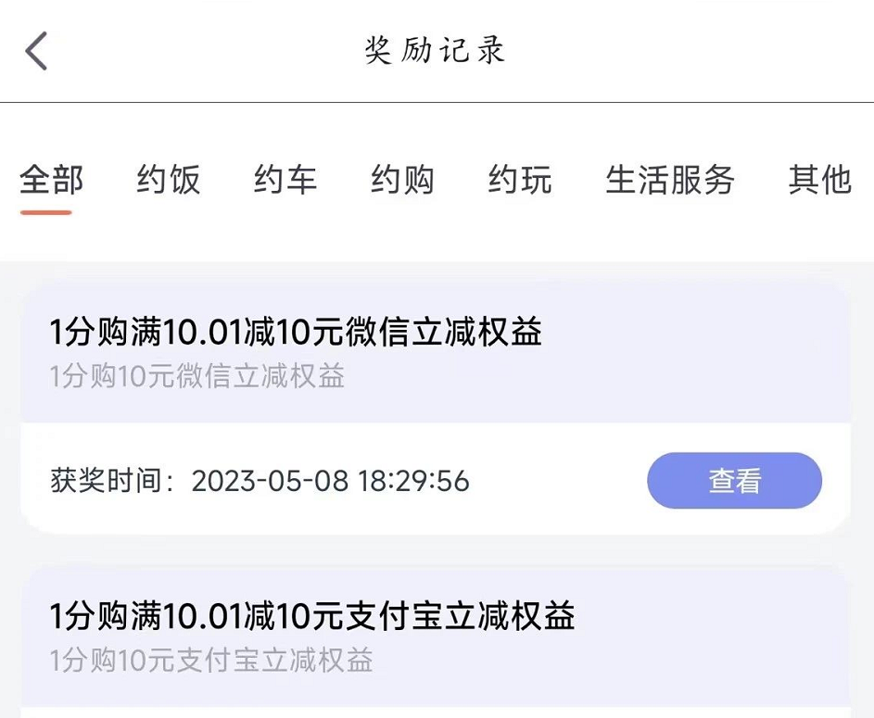Switch to the 约购 tab

coord(402,180)
